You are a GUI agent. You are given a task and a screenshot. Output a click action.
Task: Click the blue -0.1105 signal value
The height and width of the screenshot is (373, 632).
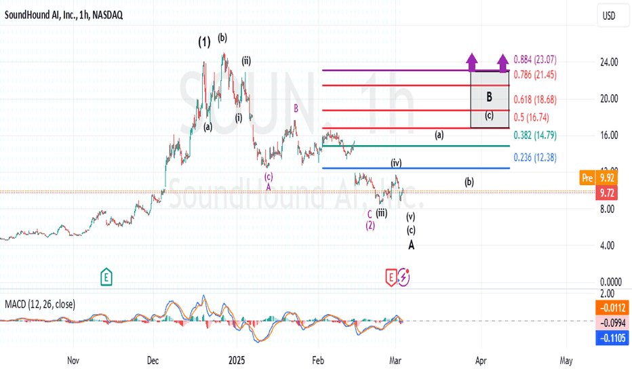pos(612,338)
